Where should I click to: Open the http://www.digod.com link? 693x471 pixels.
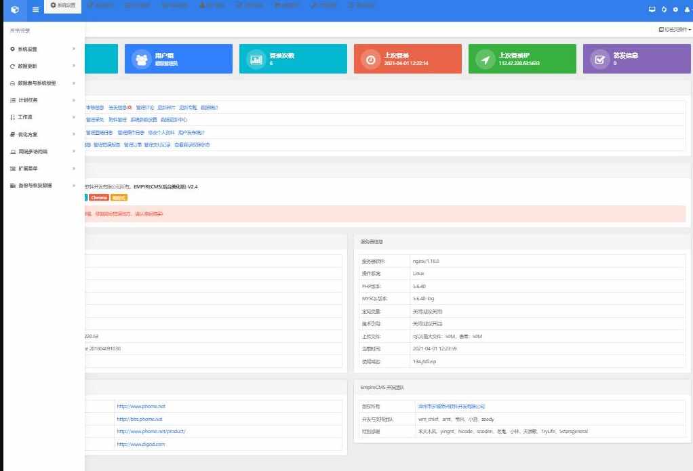tap(140, 444)
